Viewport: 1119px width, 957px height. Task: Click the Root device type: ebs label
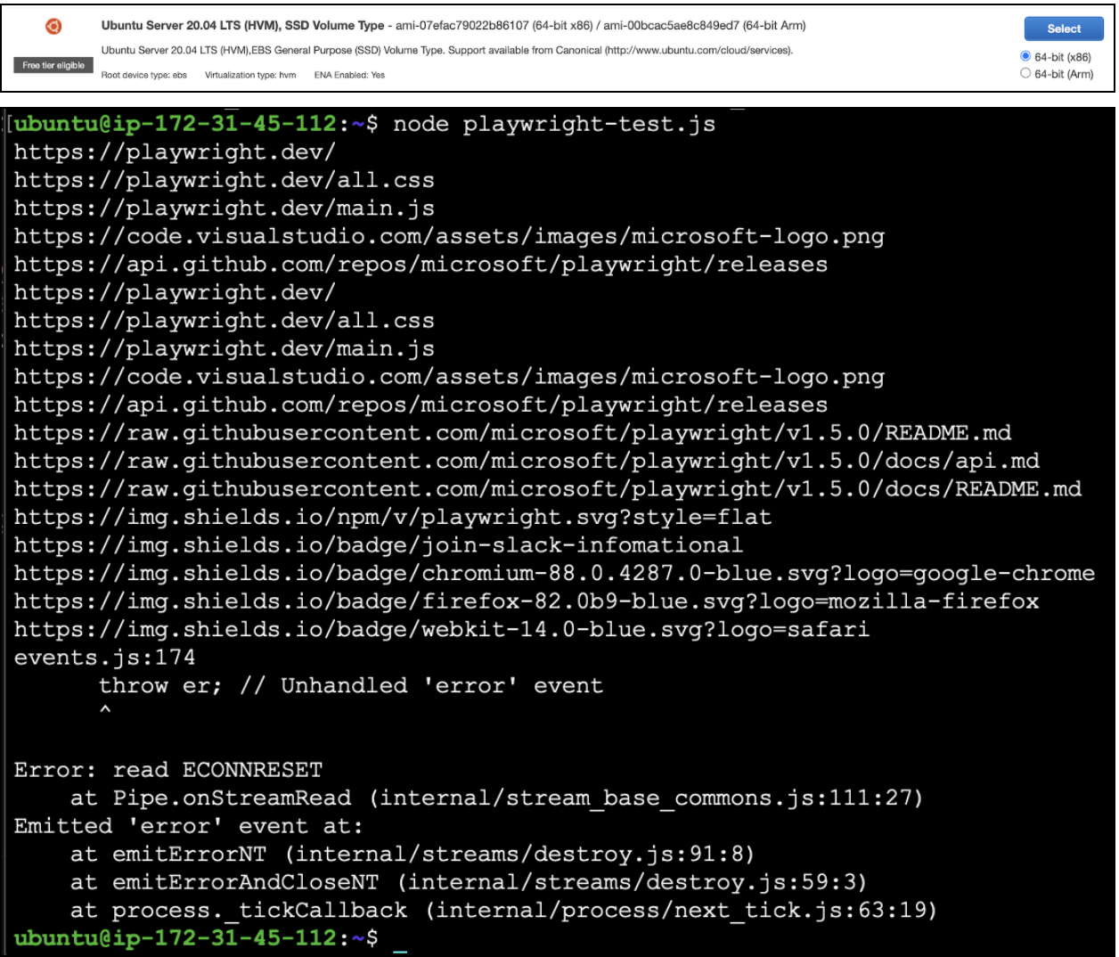pyautogui.click(x=144, y=76)
